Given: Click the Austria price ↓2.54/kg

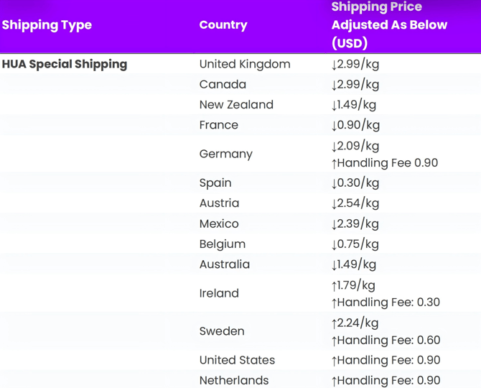Looking at the screenshot, I should coord(355,203).
